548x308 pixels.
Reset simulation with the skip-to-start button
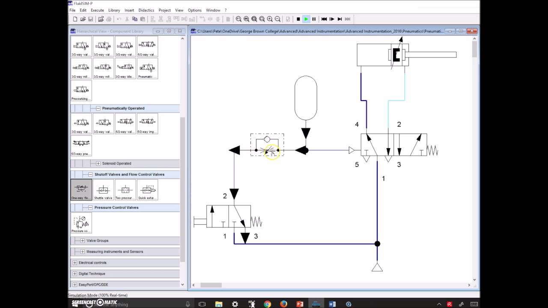point(324,19)
